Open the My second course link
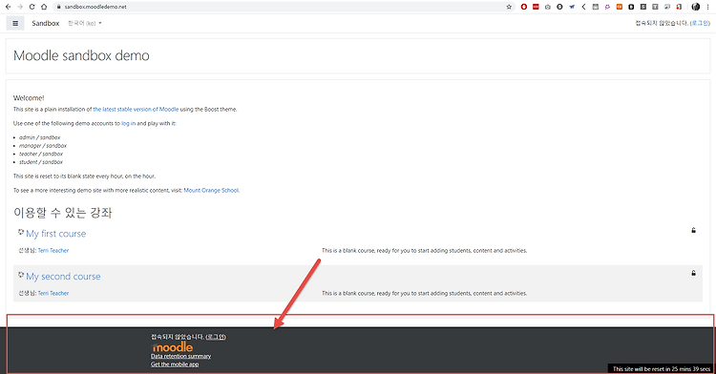 click(x=63, y=277)
